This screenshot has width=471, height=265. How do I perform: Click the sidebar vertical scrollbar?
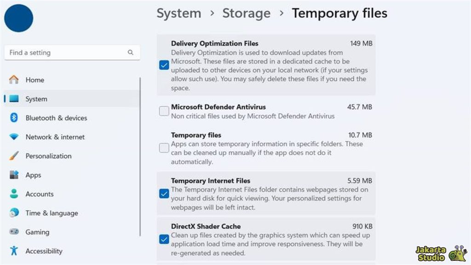coord(140,156)
